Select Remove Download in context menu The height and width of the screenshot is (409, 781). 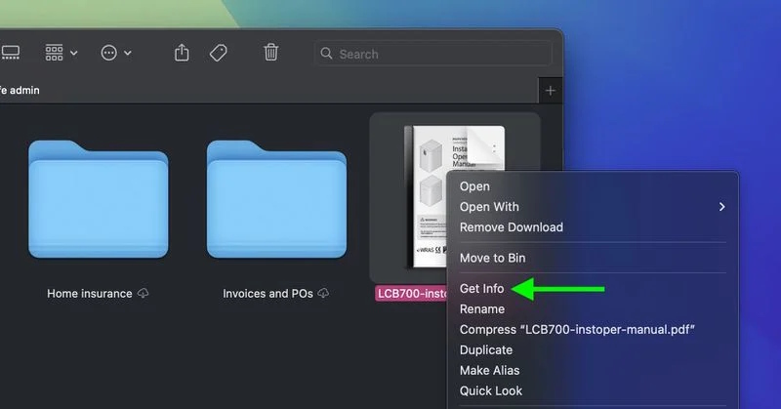[x=511, y=227]
